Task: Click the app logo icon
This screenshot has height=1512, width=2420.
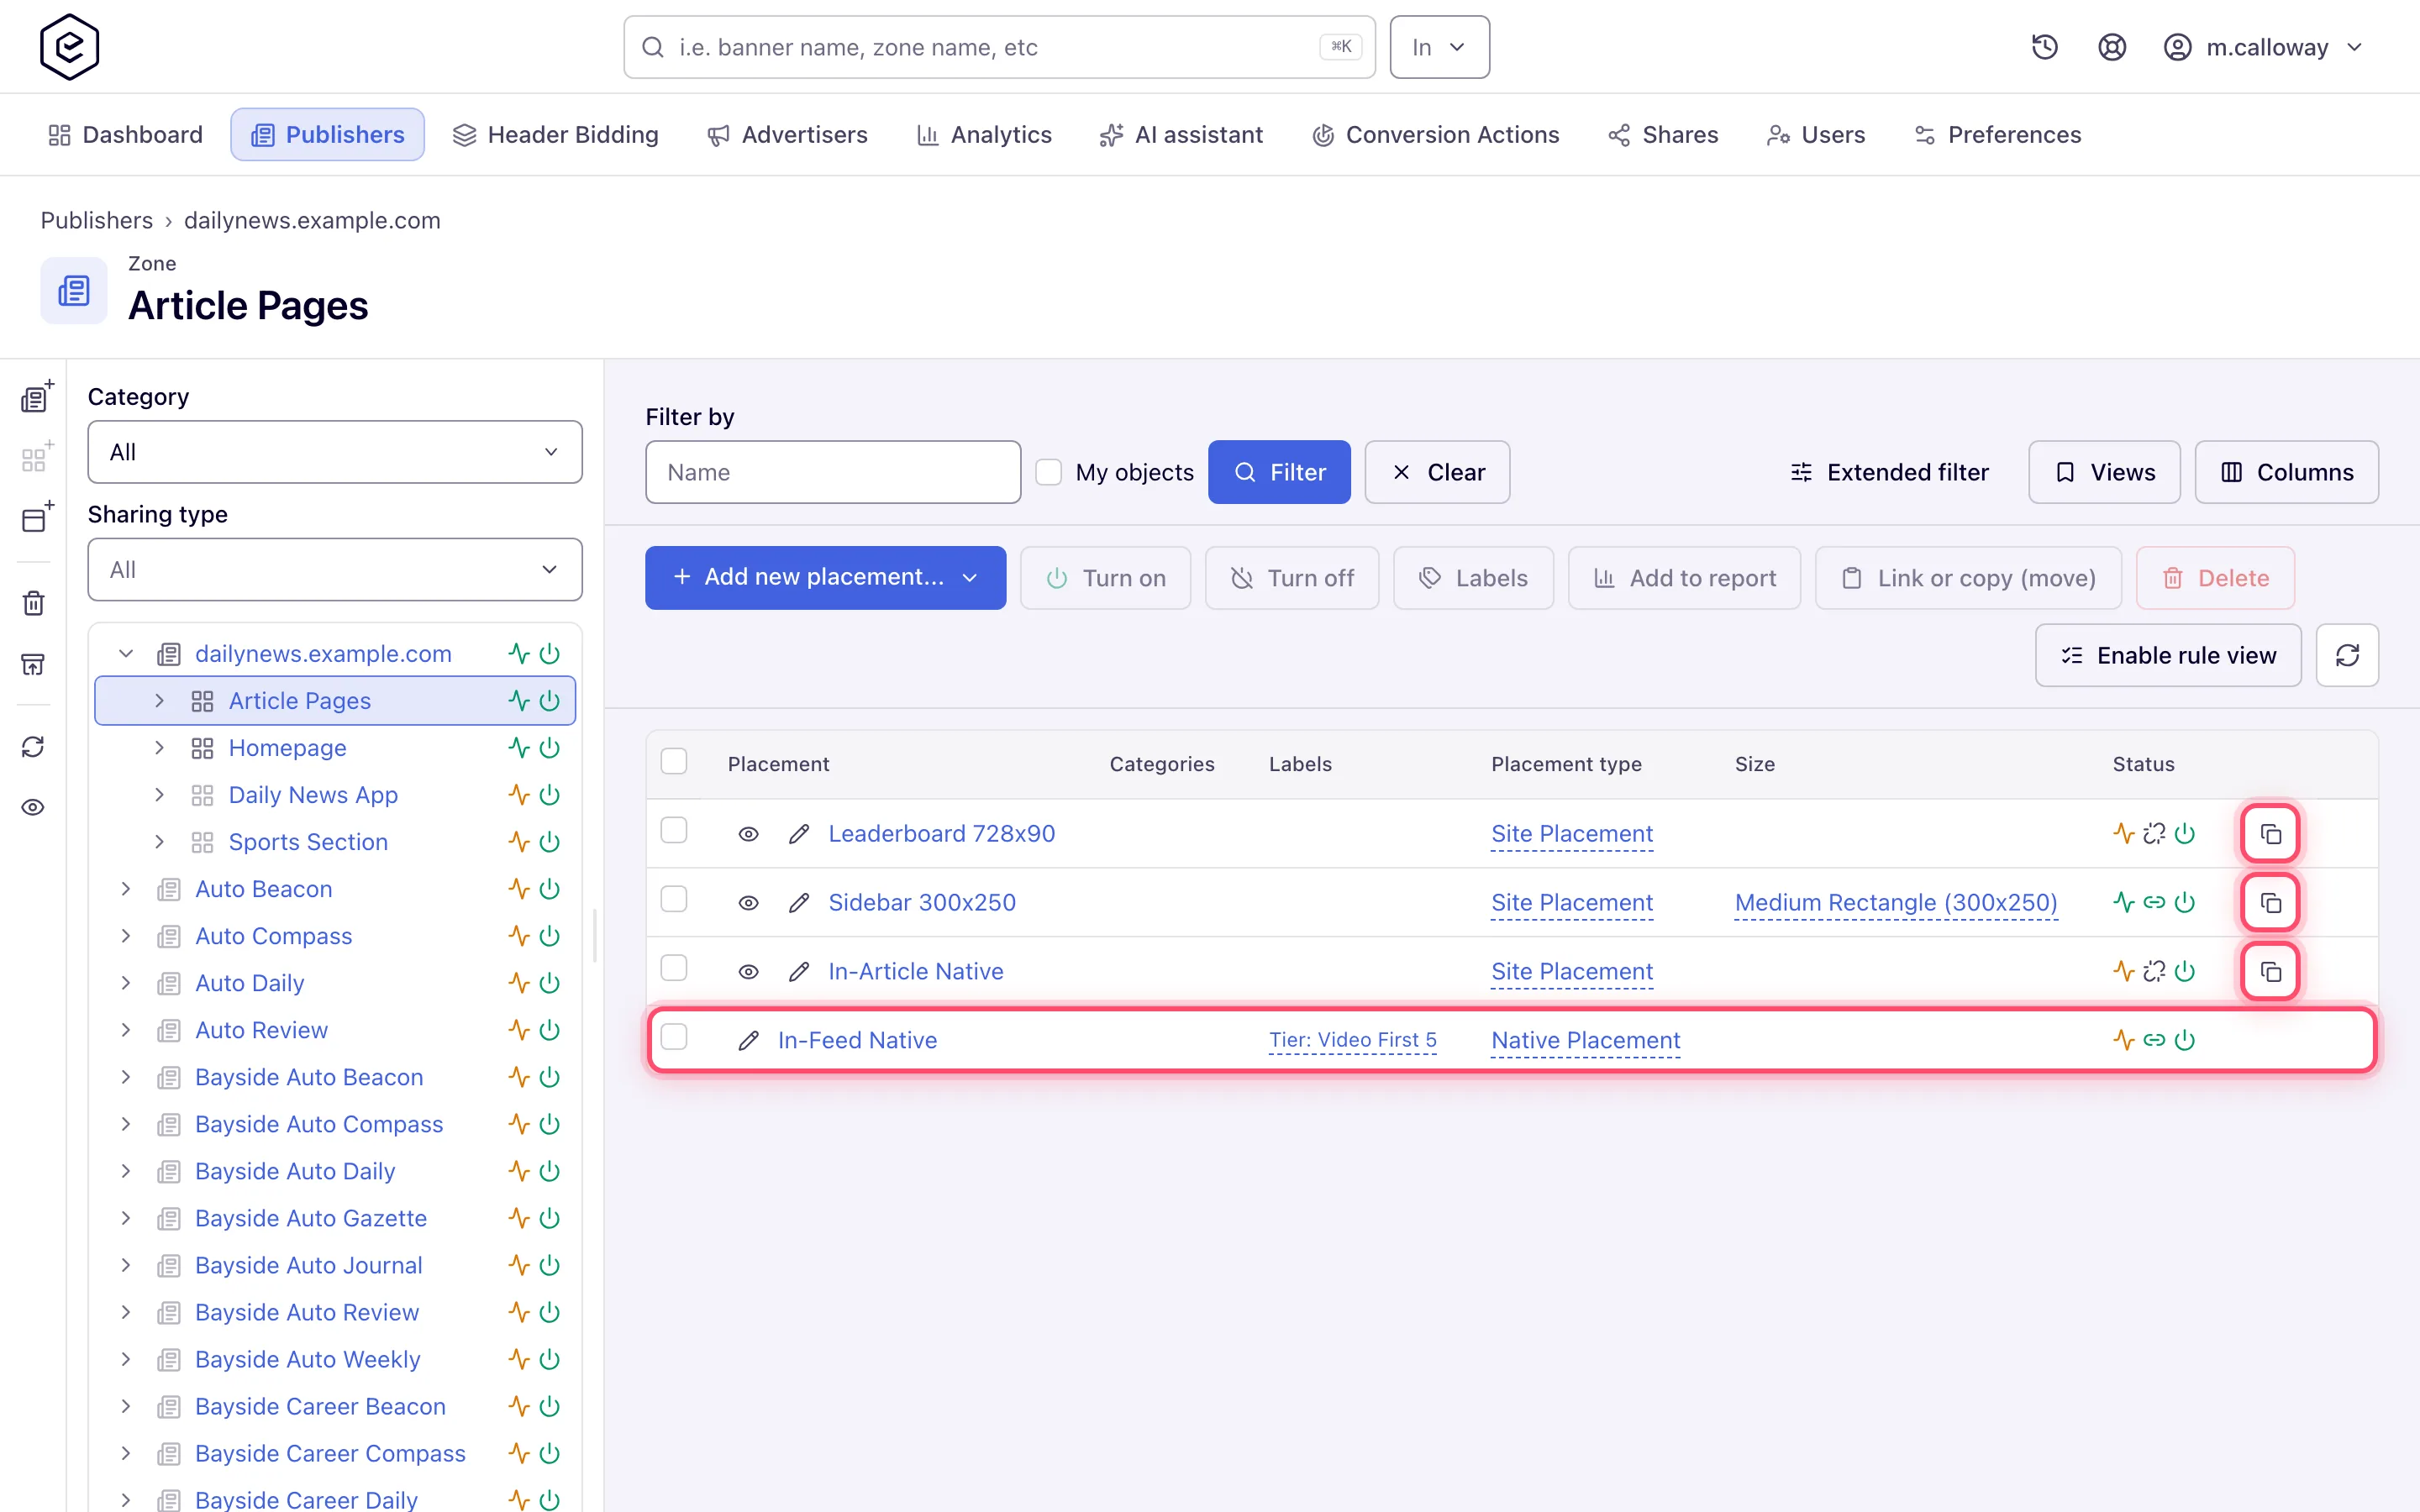Action: (69, 47)
